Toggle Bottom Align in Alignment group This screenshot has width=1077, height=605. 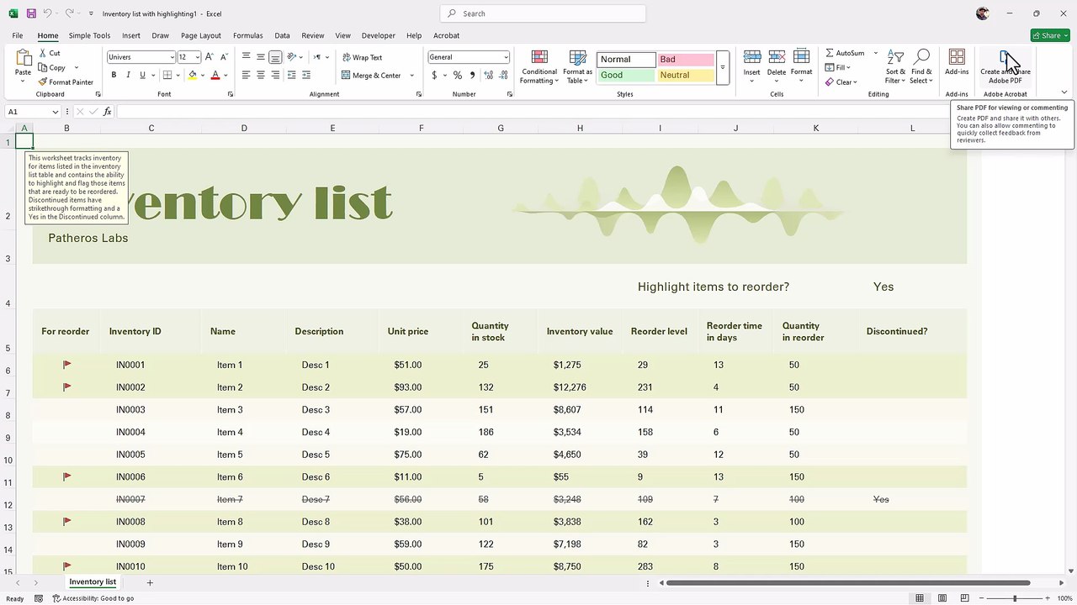[x=275, y=57]
